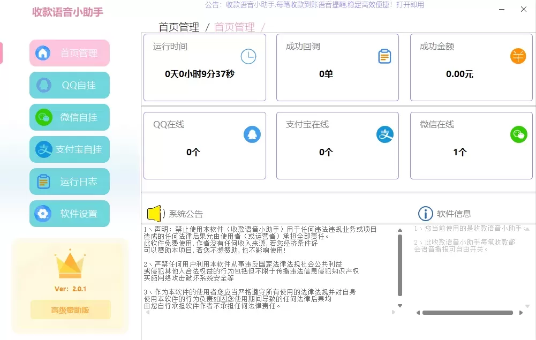Open 微信自挂 via the WeChat sidebar icon

tap(43, 117)
